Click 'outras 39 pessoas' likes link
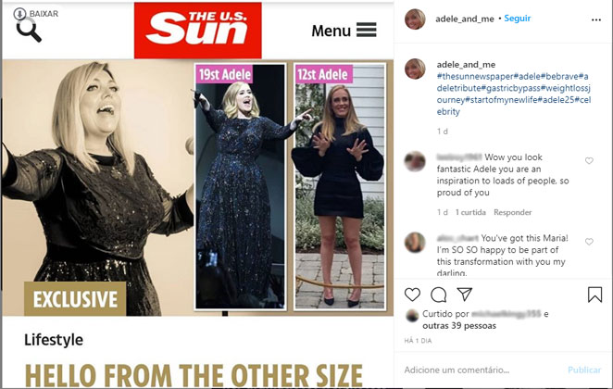The width and height of the screenshot is (613, 389). point(459,326)
